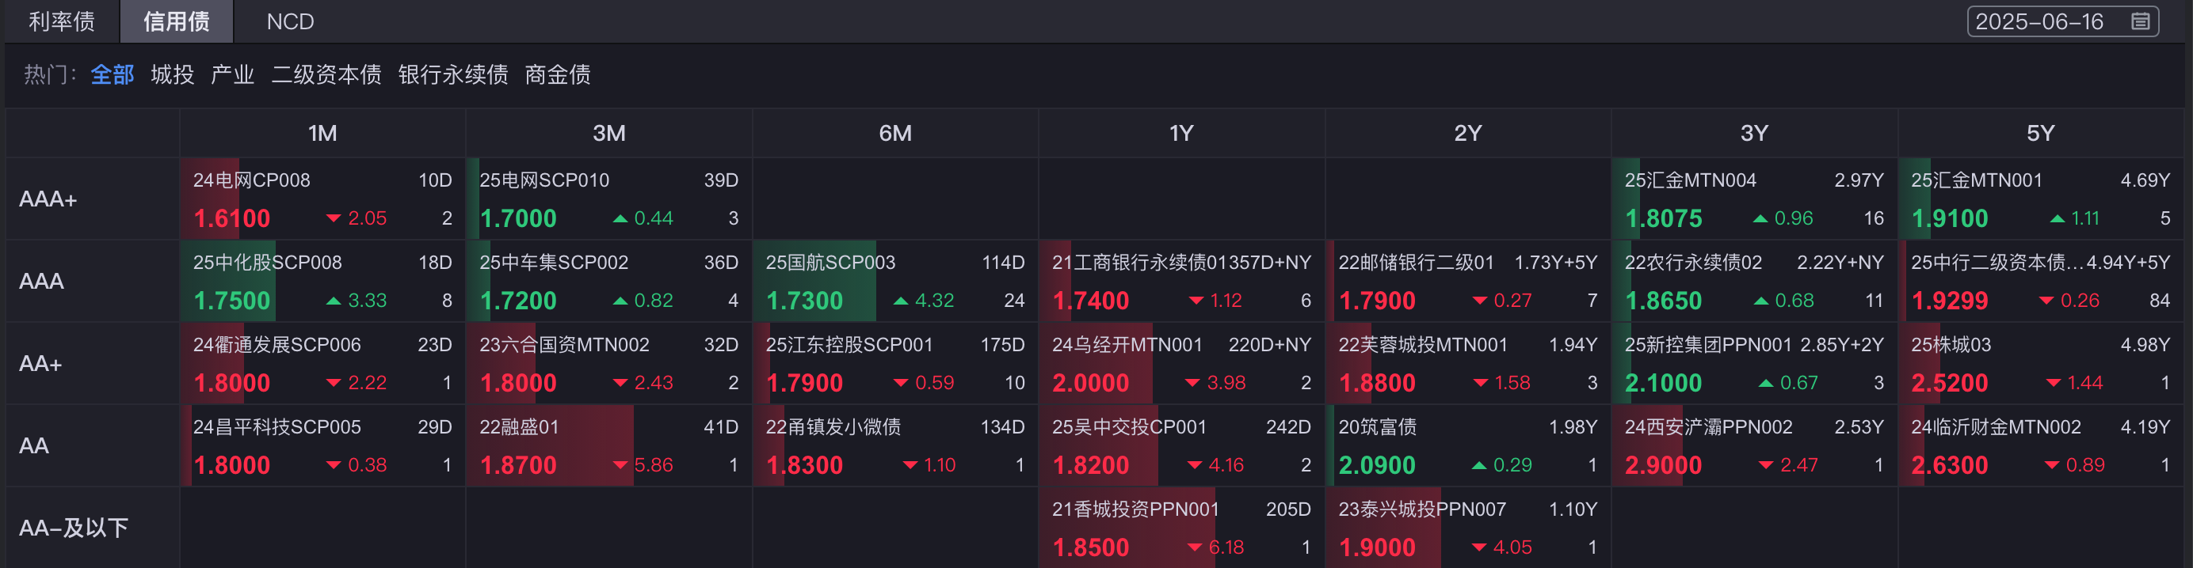Open the 25株城03 bond cell

pos(2040,364)
